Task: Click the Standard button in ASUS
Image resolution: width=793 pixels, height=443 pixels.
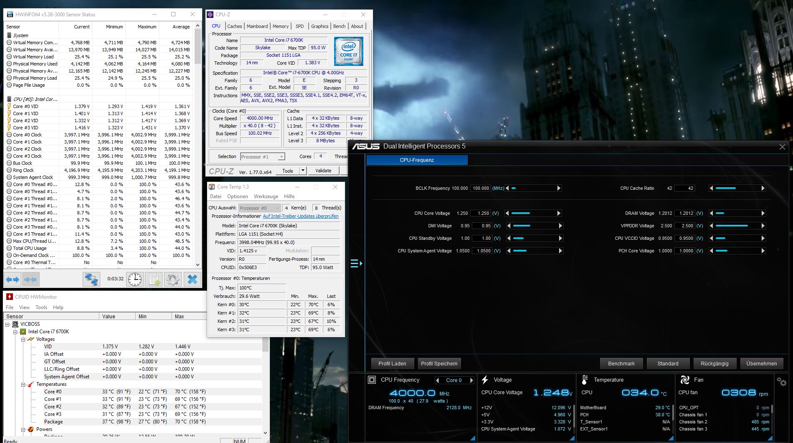Action: [x=668, y=363]
